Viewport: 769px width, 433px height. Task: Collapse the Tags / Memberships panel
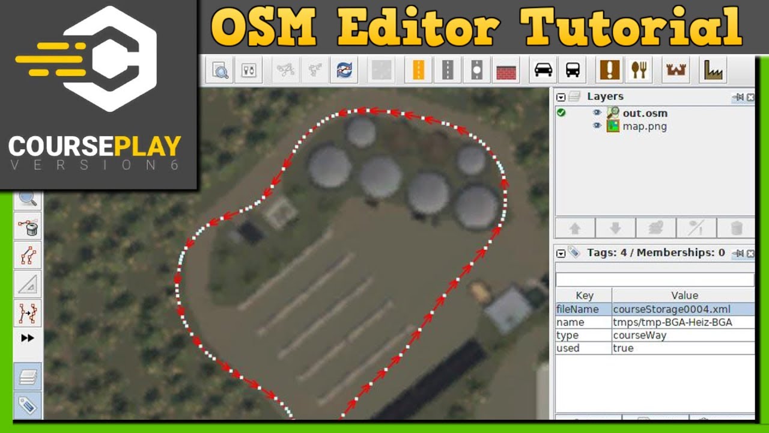point(561,253)
